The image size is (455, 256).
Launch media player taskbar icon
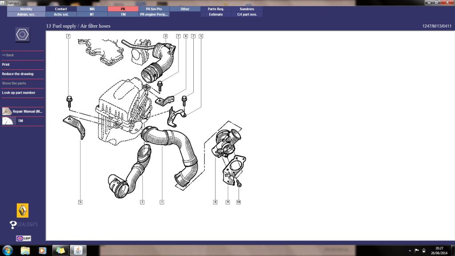pos(42,250)
